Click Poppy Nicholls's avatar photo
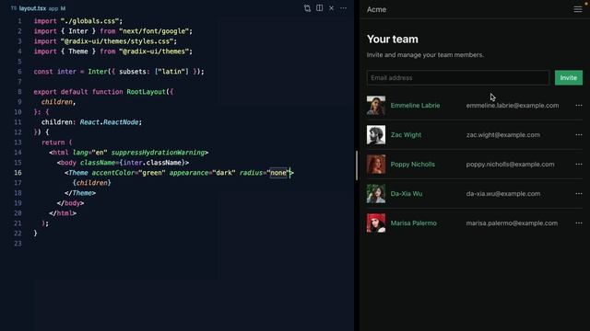The height and width of the screenshot is (331, 590). pyautogui.click(x=376, y=164)
